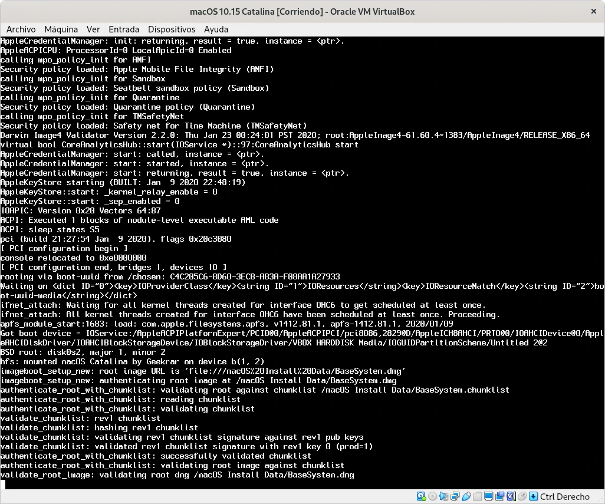This screenshot has width=605, height=504.
Task: Open the audio settings status icon
Action: 444,497
